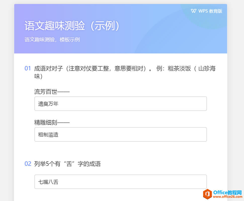Click the word '成语' in question 02
Image resolution: width=244 pixels, height=201 pixels.
coord(95,164)
